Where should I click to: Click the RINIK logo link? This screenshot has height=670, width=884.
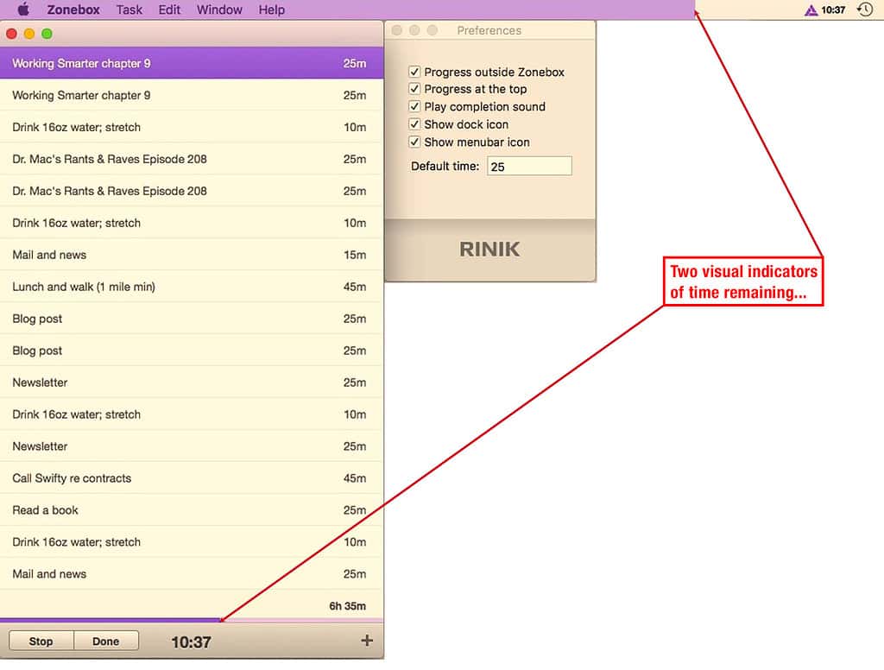489,250
